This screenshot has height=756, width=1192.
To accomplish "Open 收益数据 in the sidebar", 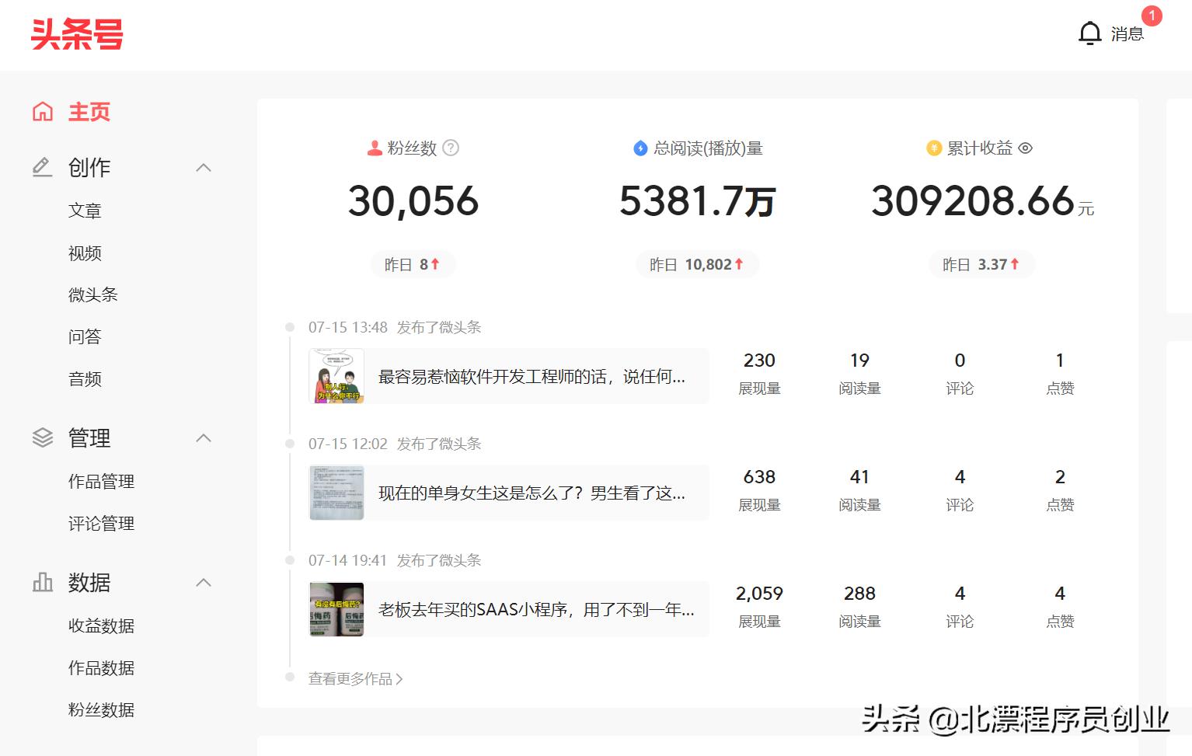I will coord(101,626).
